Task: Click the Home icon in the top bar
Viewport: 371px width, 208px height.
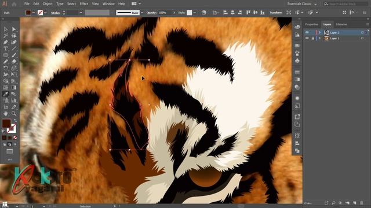Action: [x=14, y=4]
